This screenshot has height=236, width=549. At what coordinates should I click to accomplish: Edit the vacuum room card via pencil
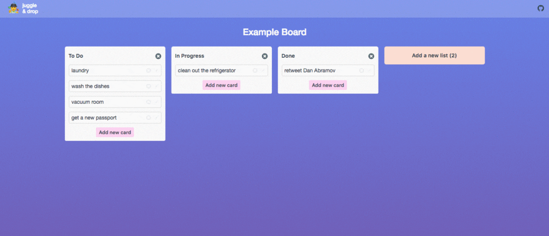tap(157, 102)
